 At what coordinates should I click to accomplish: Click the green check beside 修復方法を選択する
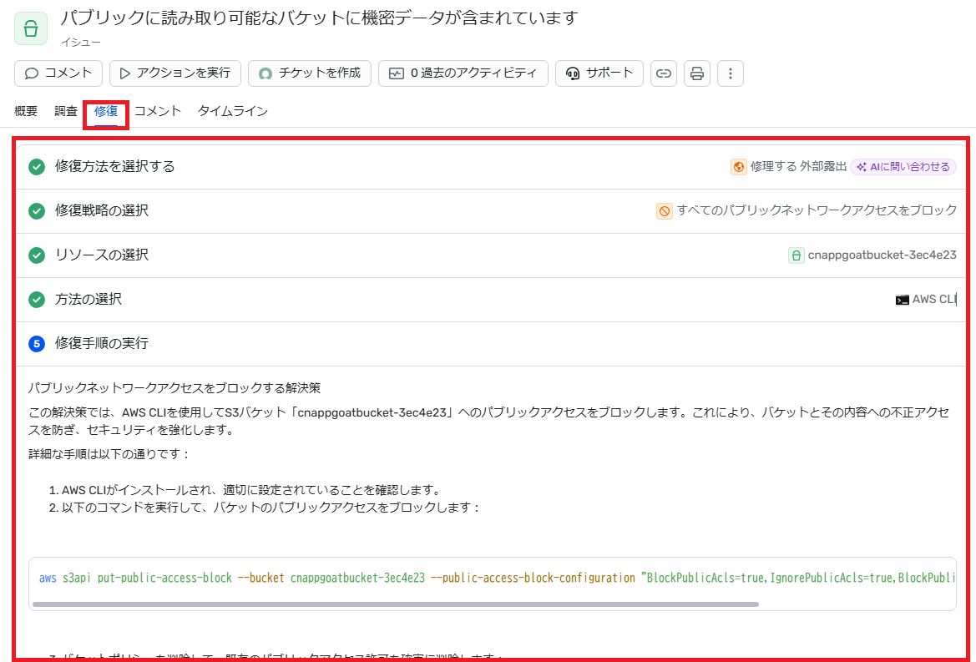point(37,166)
